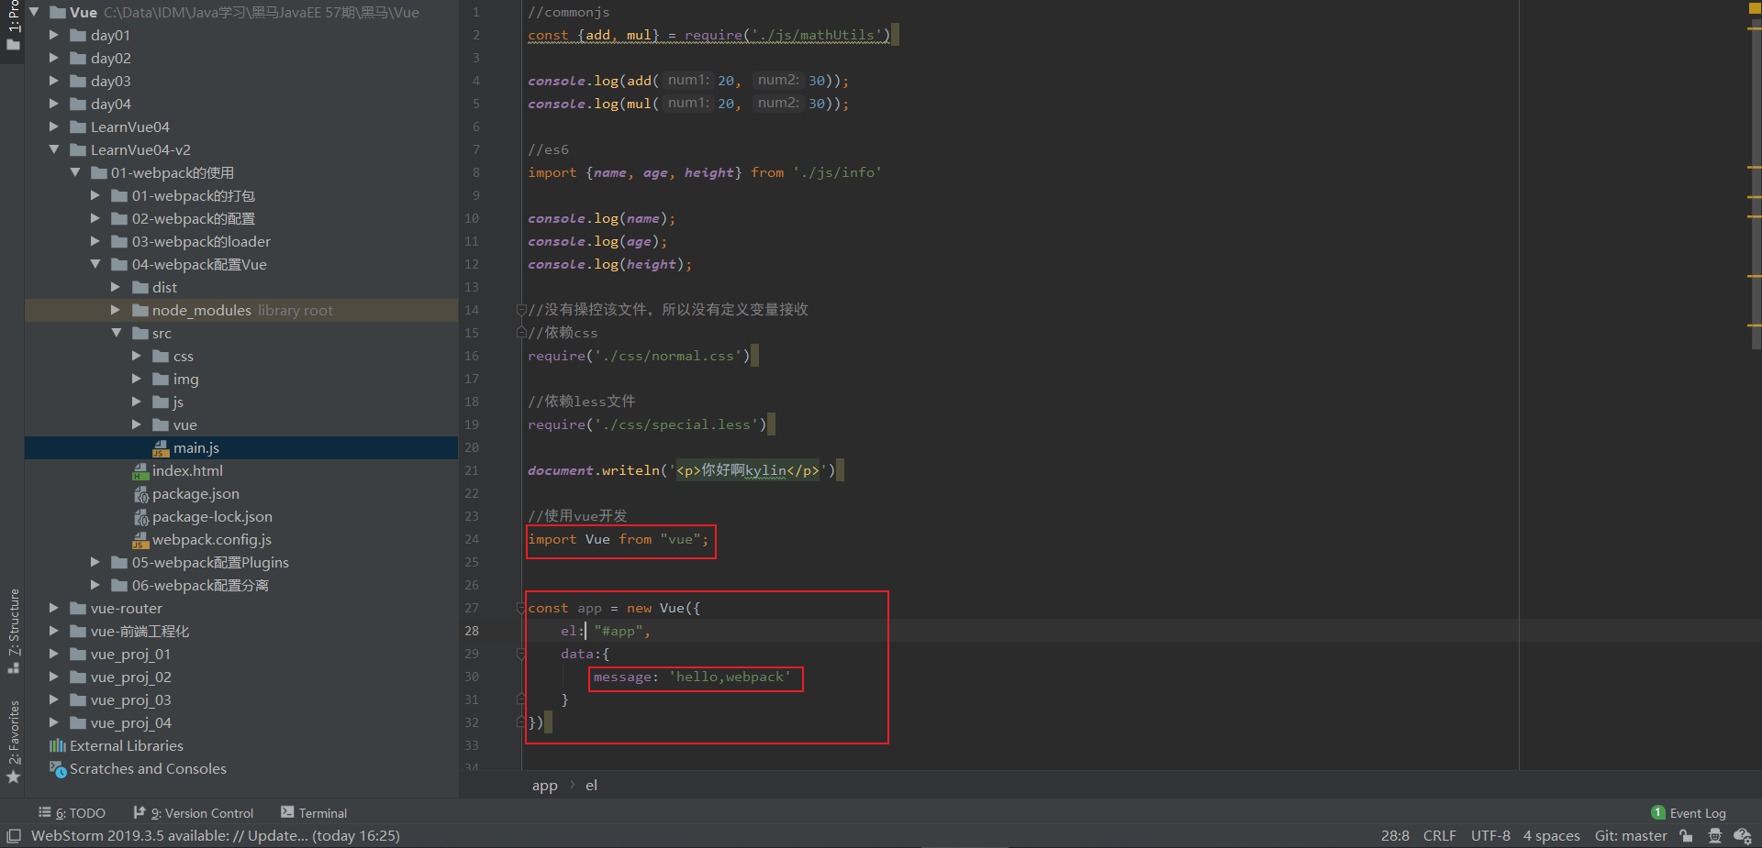Click the fold toggle on line 27
Screen dimensions: 1762x848
[520, 608]
